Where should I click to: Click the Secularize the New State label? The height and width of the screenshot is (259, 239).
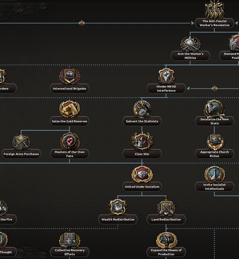pos(214,121)
